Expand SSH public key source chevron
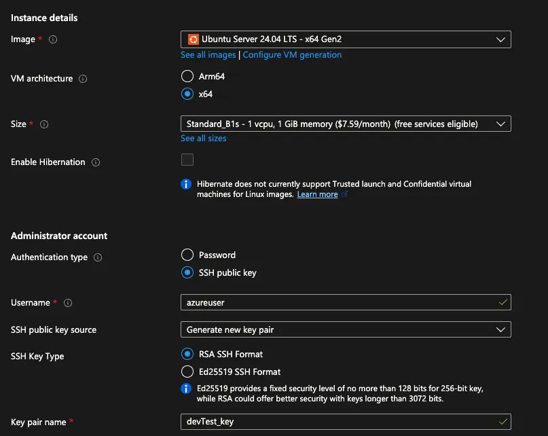The width and height of the screenshot is (548, 436). [500, 329]
